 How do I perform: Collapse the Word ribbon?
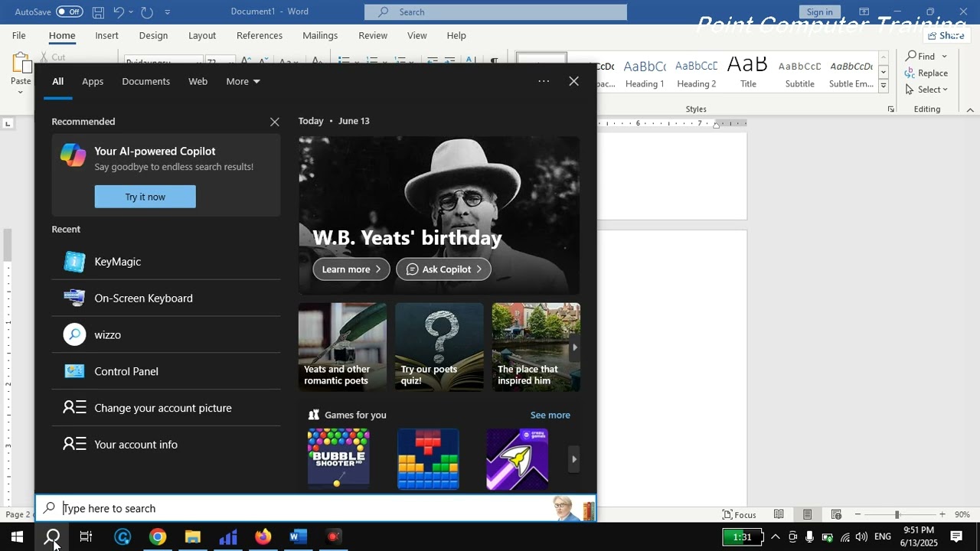click(x=970, y=110)
